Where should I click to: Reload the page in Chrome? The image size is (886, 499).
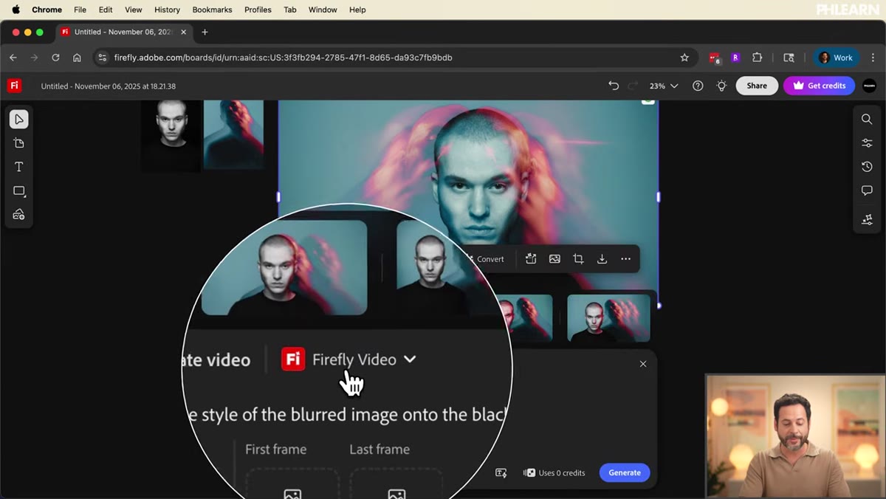pos(55,58)
